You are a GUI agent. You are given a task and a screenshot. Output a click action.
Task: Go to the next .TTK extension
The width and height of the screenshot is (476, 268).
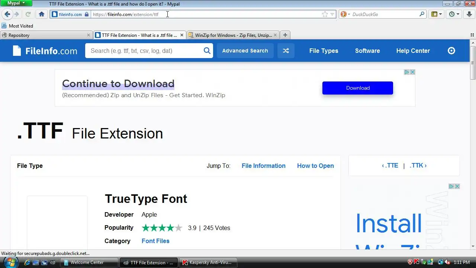tap(418, 166)
